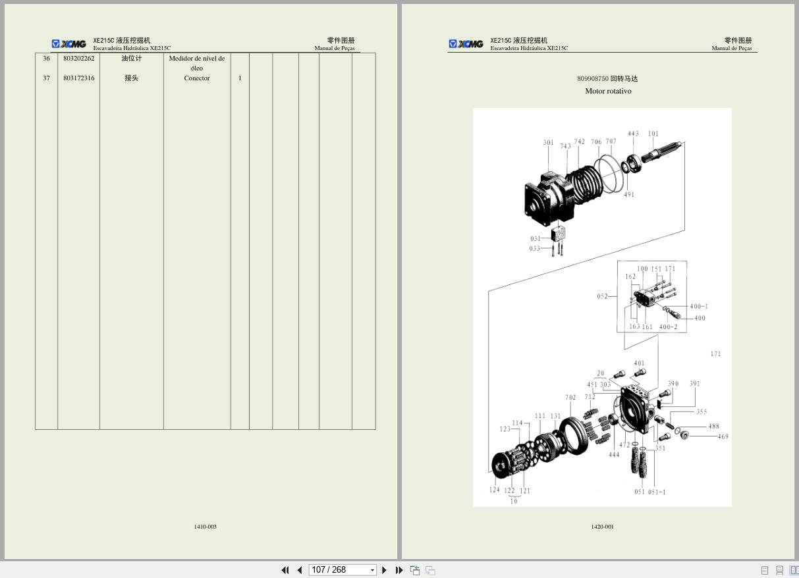Click part label 488 in diagram

[x=714, y=427]
